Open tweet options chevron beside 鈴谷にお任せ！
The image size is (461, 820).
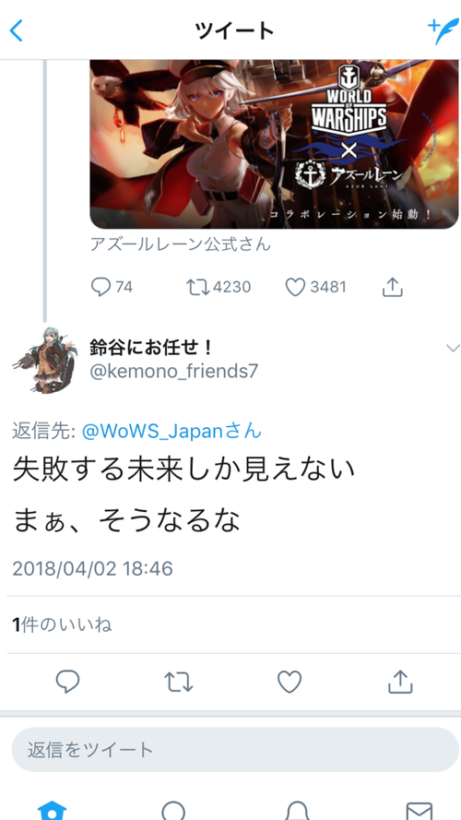pos(453,348)
